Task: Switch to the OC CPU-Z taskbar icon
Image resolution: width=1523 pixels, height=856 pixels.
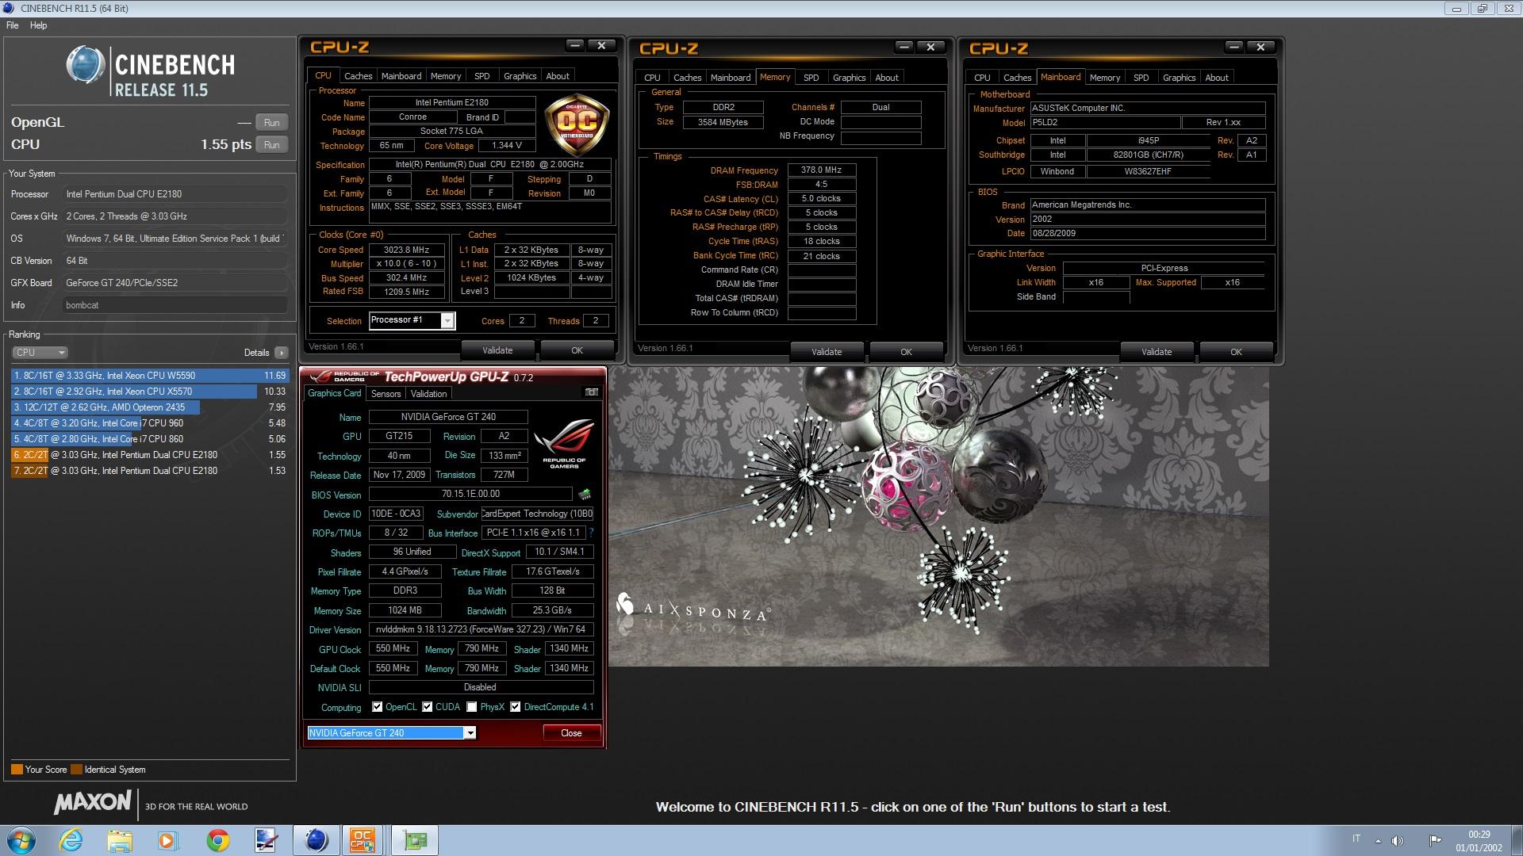Action: (363, 840)
